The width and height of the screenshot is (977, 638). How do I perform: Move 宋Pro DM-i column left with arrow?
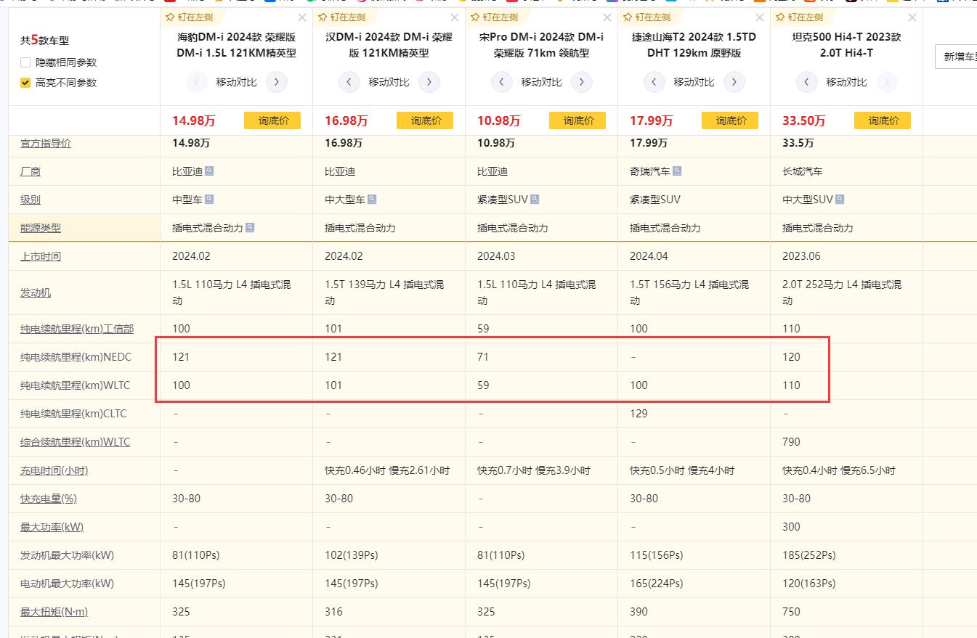[x=502, y=82]
